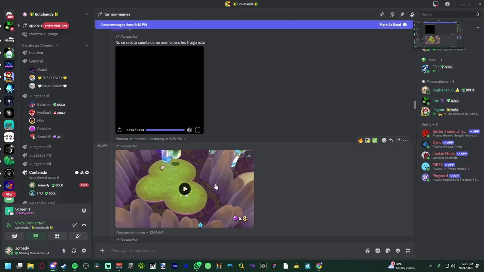The image size is (484, 272).
Task: Toggle camera on in voice panel
Action: click(x=15, y=236)
